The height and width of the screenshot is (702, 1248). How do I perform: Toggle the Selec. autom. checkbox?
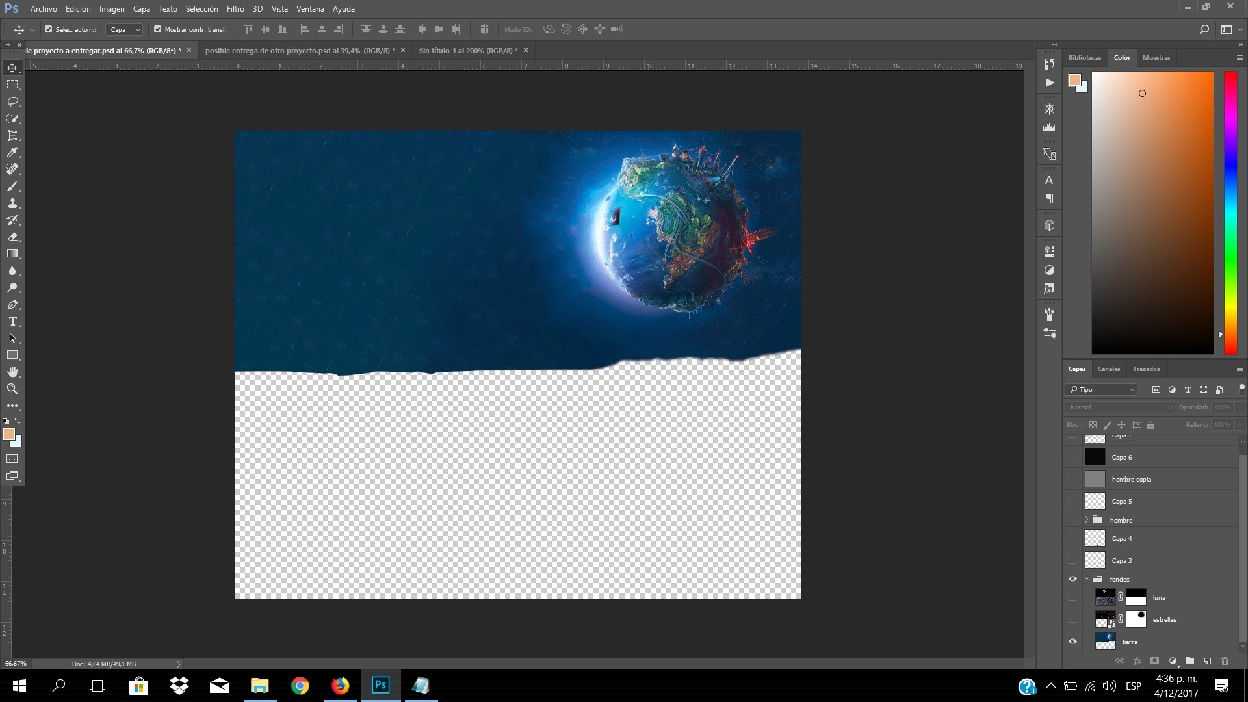click(x=48, y=29)
